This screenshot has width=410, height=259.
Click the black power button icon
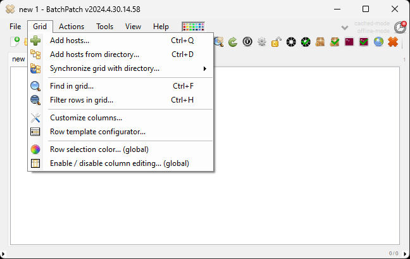[x=247, y=42]
